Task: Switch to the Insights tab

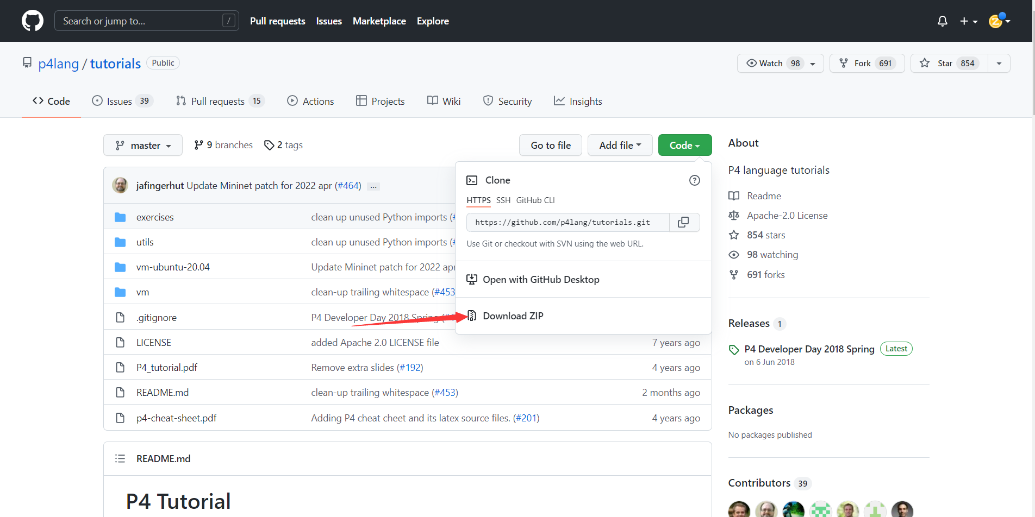Action: [x=578, y=101]
